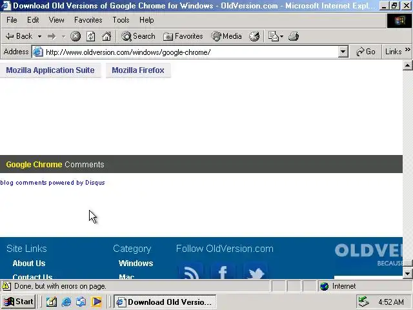
Task: Click the blog comments powered by Disqus link
Action: click(53, 183)
